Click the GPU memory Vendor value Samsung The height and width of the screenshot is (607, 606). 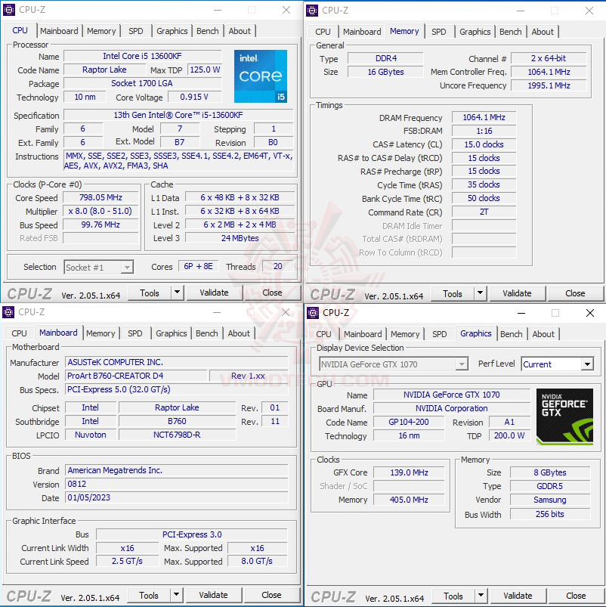point(550,500)
